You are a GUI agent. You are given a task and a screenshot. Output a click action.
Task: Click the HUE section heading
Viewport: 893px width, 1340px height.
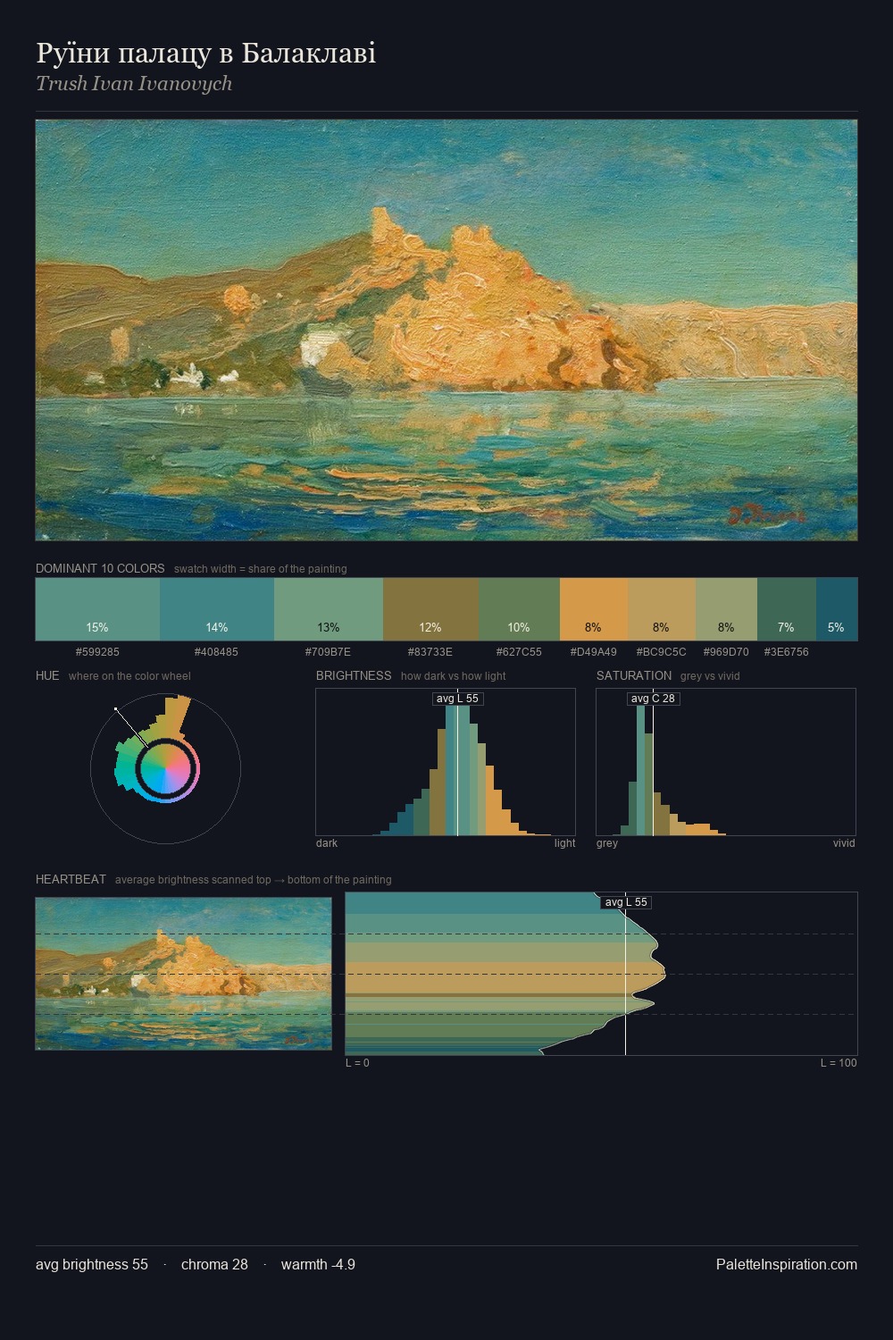coord(47,676)
